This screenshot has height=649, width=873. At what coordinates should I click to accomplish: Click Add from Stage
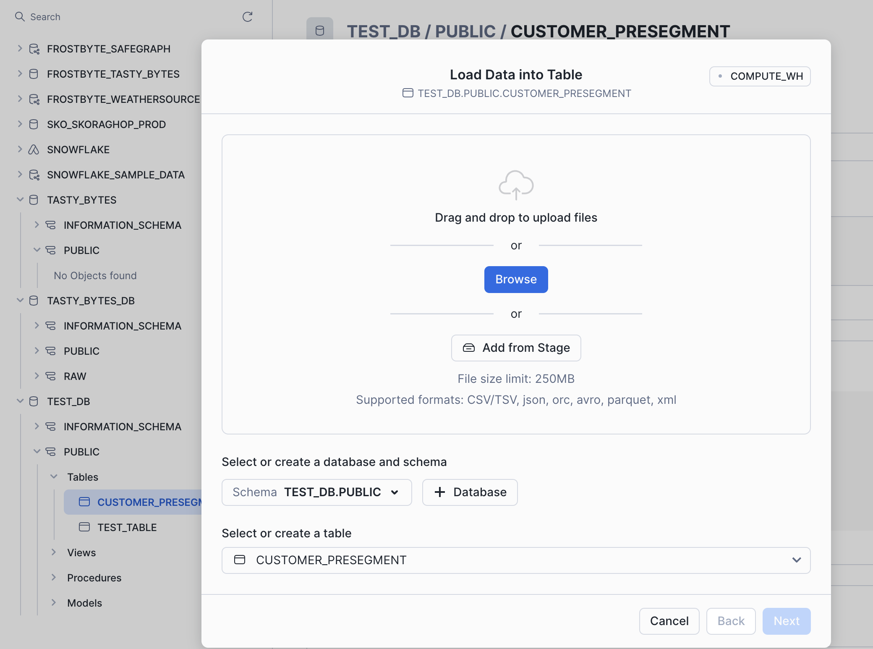click(516, 348)
